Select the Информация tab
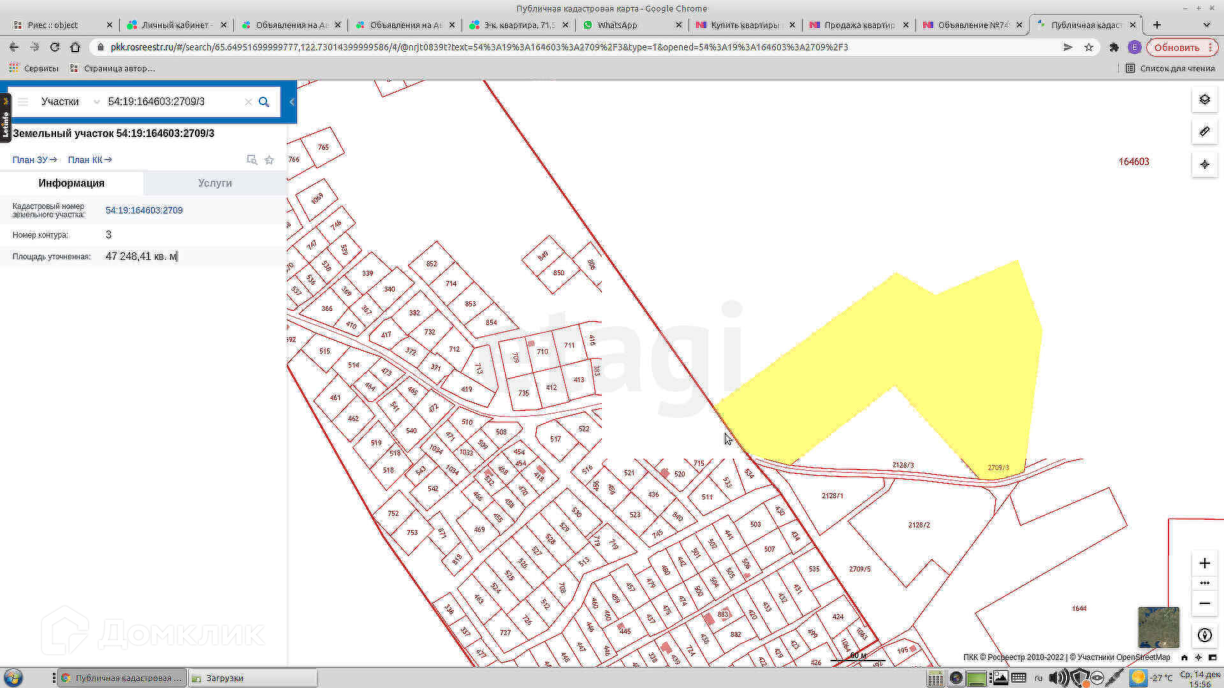 point(71,183)
